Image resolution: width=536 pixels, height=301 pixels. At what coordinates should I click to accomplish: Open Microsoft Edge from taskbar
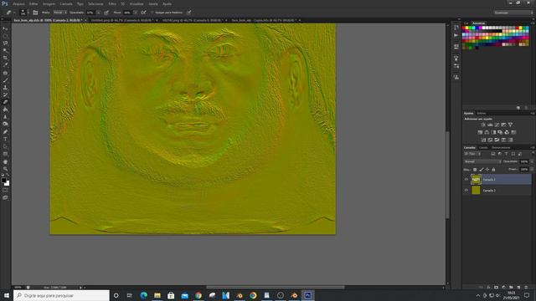pos(143,295)
